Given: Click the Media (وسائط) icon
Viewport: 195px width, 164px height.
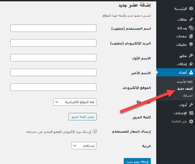Looking at the screenshot, I should pos(191,28).
